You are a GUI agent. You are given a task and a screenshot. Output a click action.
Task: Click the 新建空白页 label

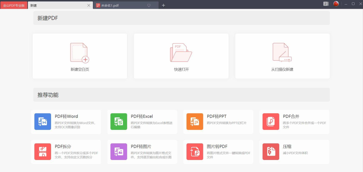pos(80,69)
